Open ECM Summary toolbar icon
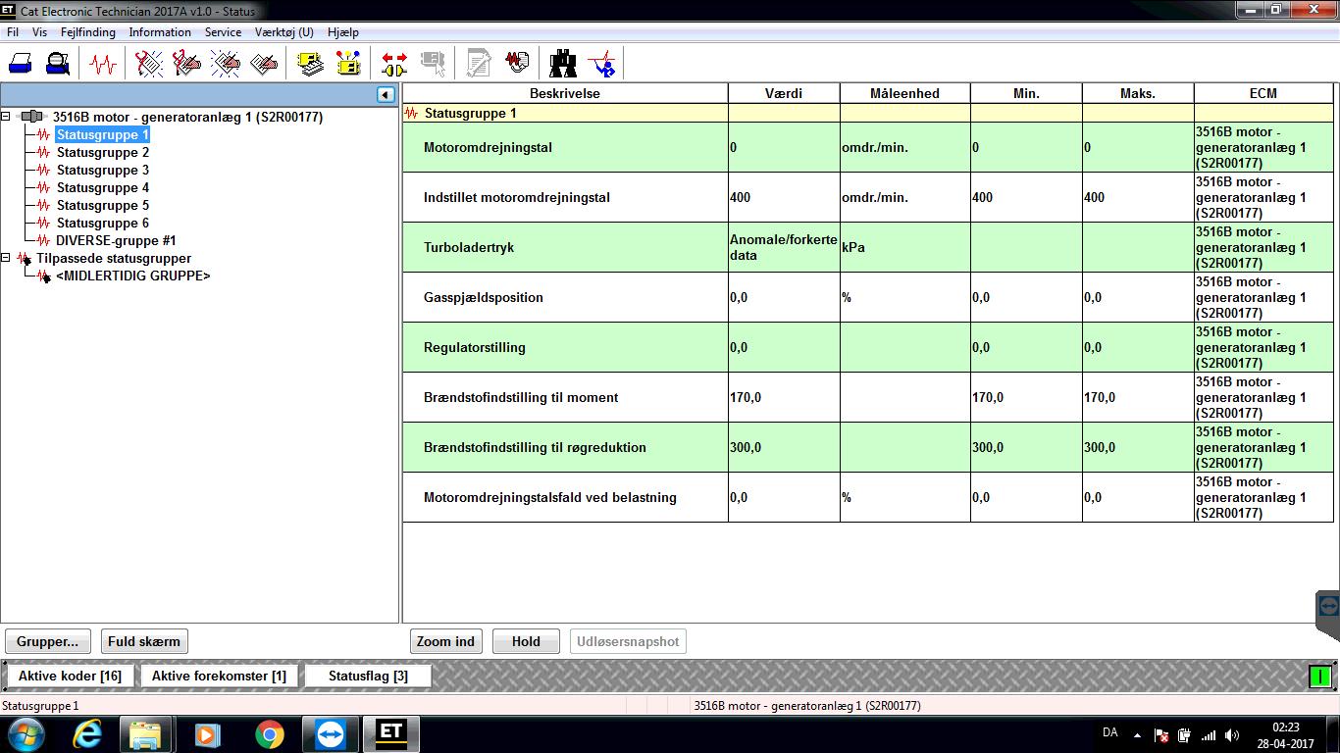 [311, 65]
